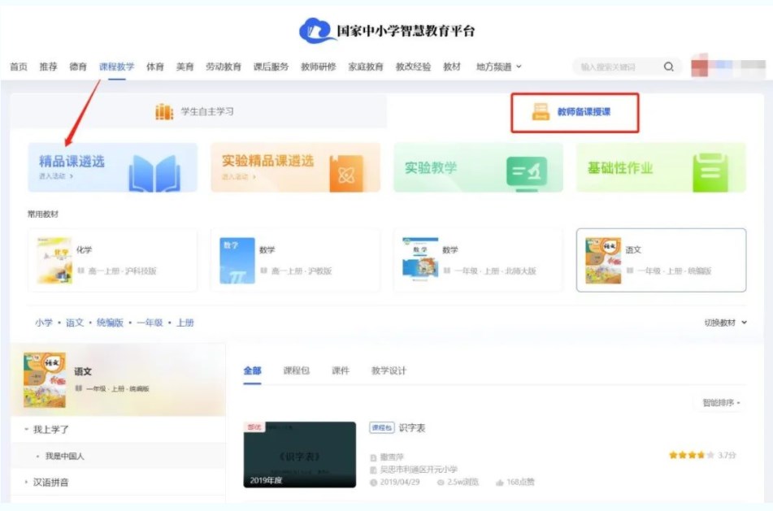Go to 首页 in navigation
The image size is (773, 511).
click(x=18, y=67)
